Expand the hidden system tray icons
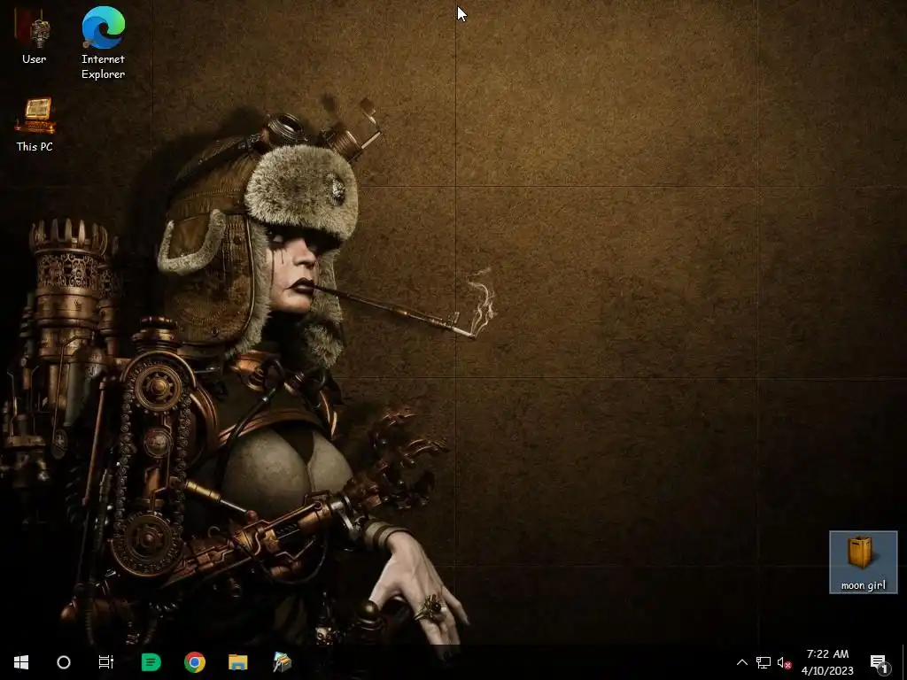This screenshot has width=907, height=680. coord(741,662)
